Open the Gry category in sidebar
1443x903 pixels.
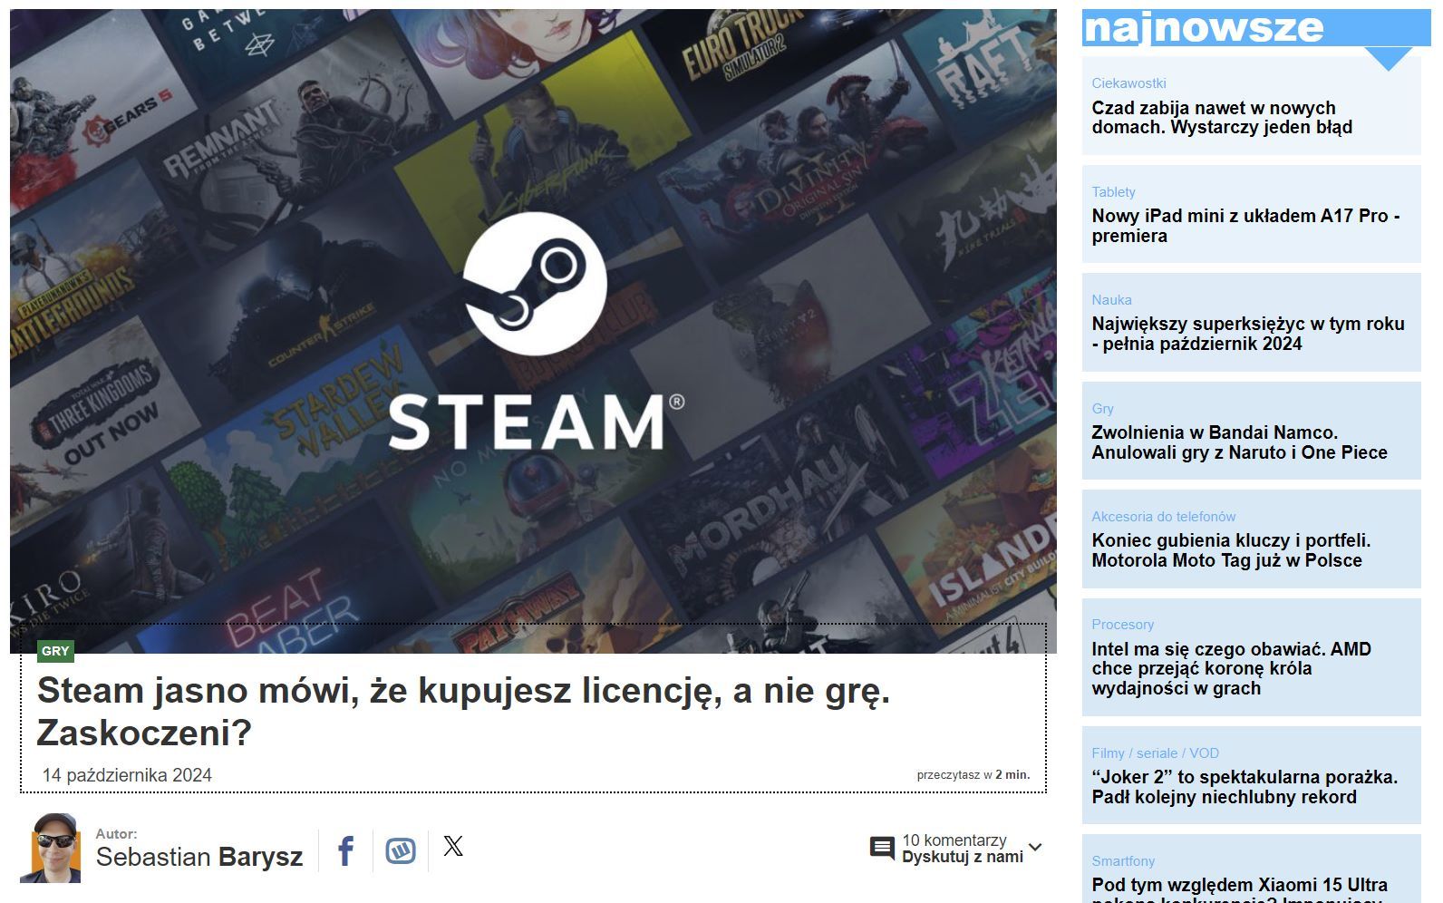pyautogui.click(x=1102, y=409)
